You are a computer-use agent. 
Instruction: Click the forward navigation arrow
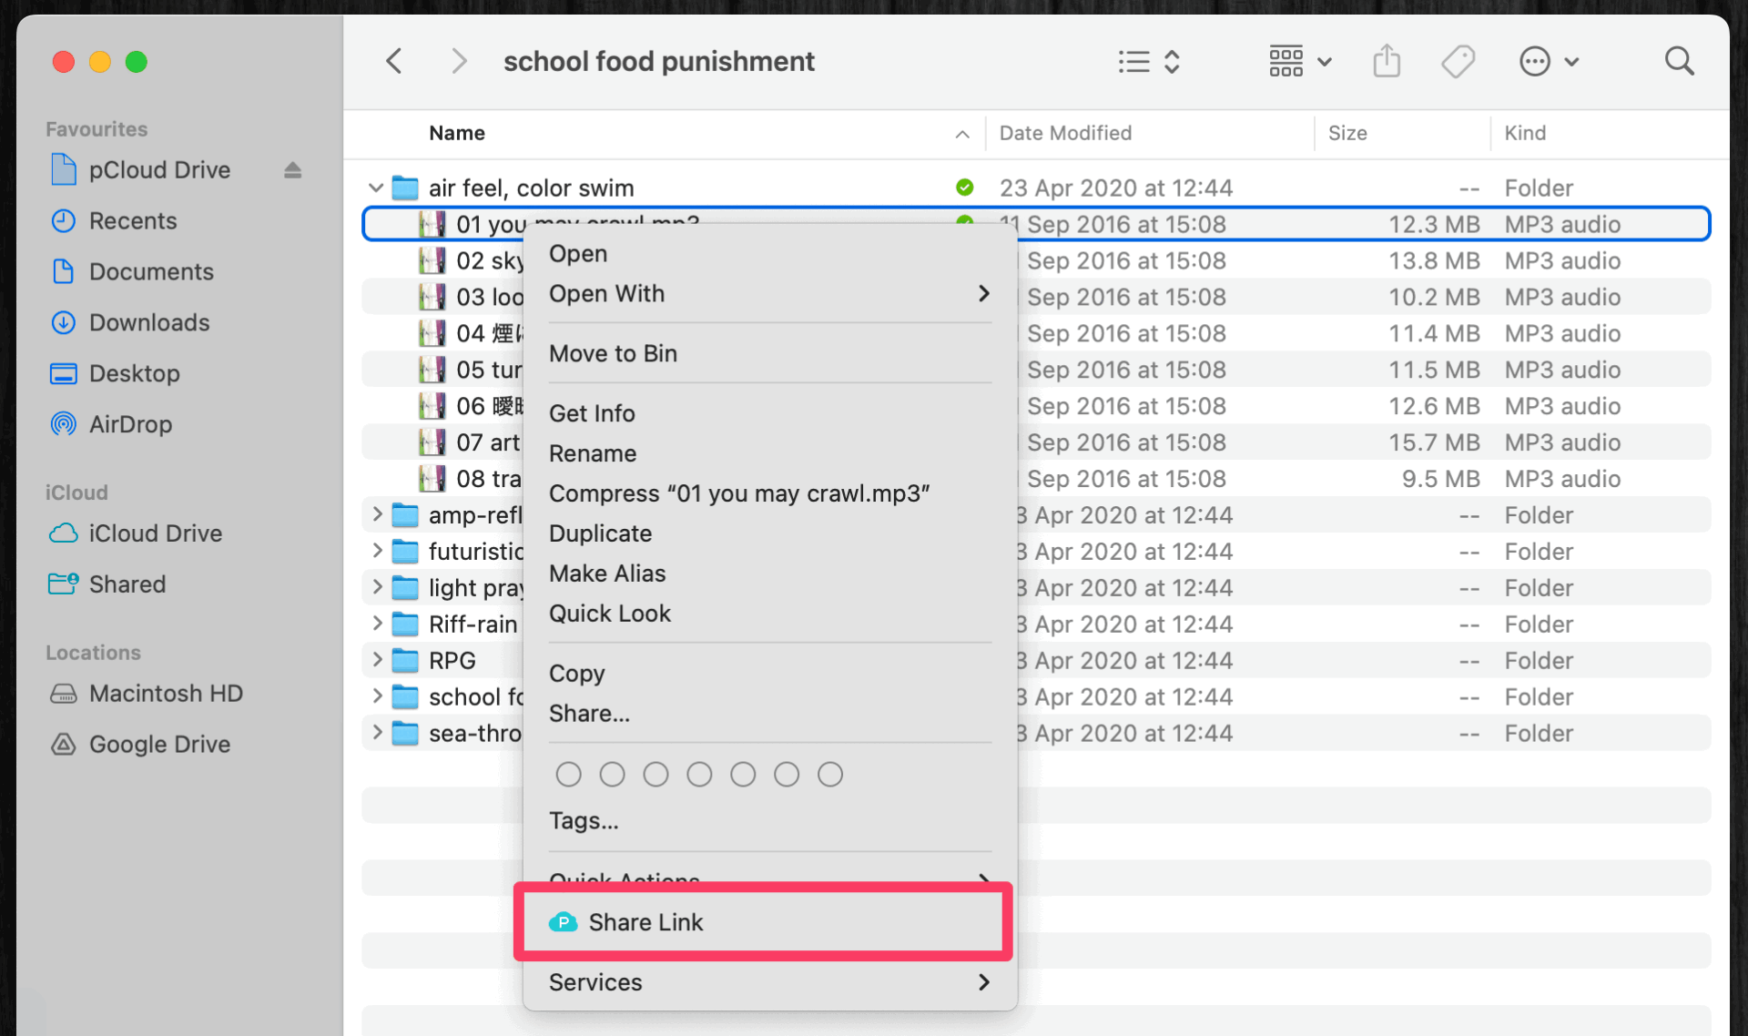coord(459,62)
